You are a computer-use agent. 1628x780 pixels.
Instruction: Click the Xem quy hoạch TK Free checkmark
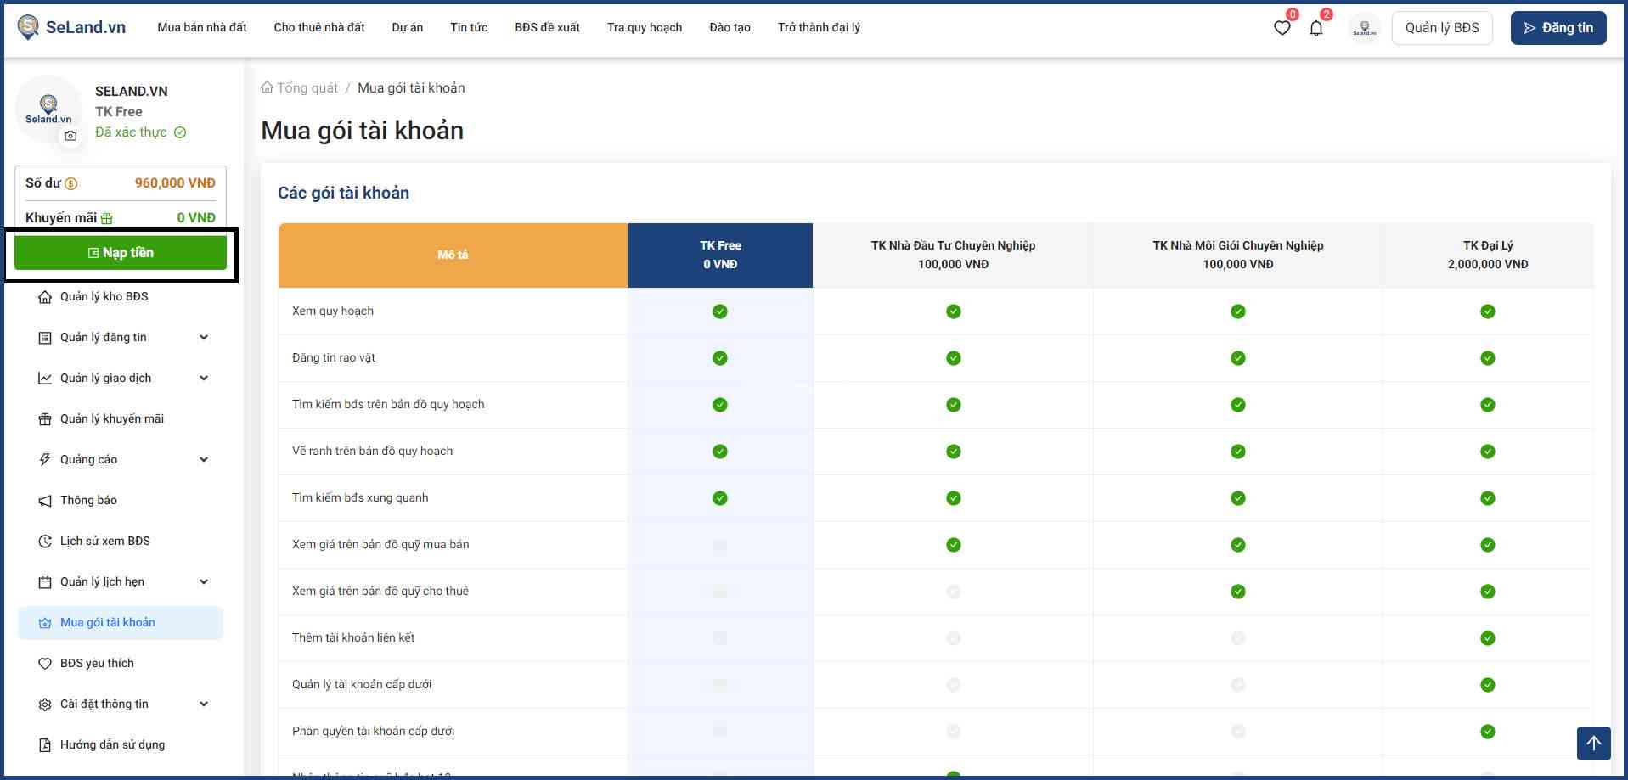(720, 311)
